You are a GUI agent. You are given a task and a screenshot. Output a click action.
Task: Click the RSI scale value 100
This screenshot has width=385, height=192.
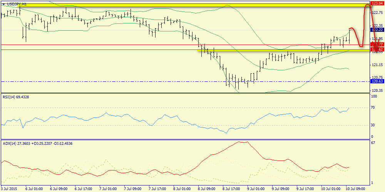(375, 97)
